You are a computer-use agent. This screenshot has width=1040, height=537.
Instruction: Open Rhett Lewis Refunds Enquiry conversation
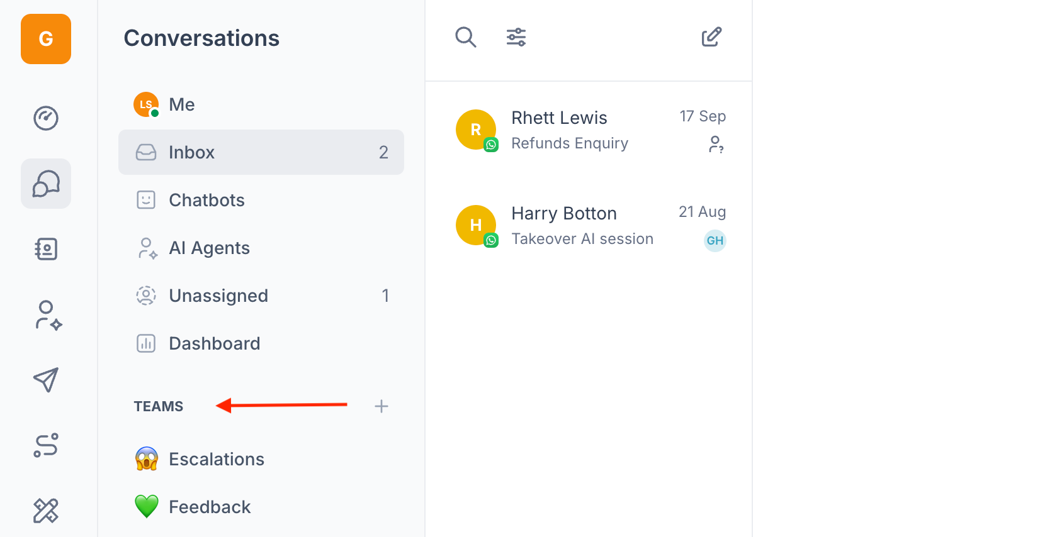589,130
